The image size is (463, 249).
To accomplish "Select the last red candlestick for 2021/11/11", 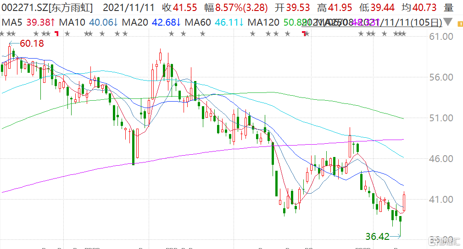I will 404,202.
